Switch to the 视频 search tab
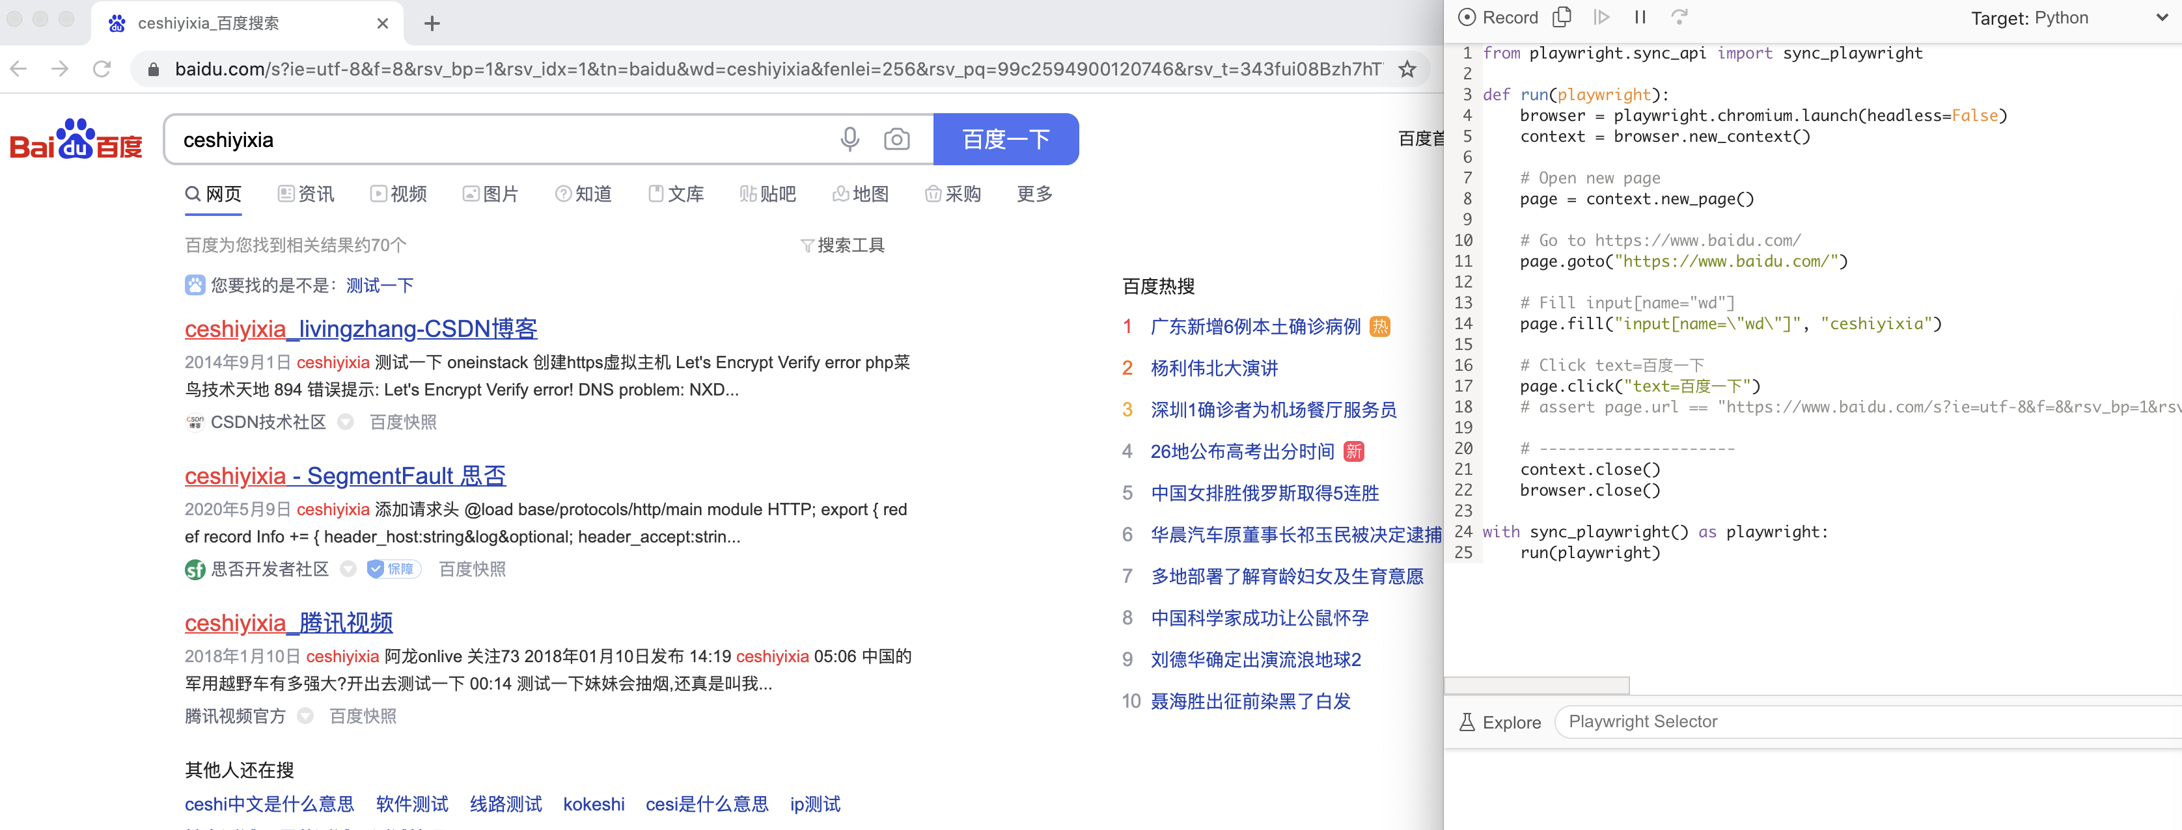The image size is (2182, 830). click(x=398, y=194)
